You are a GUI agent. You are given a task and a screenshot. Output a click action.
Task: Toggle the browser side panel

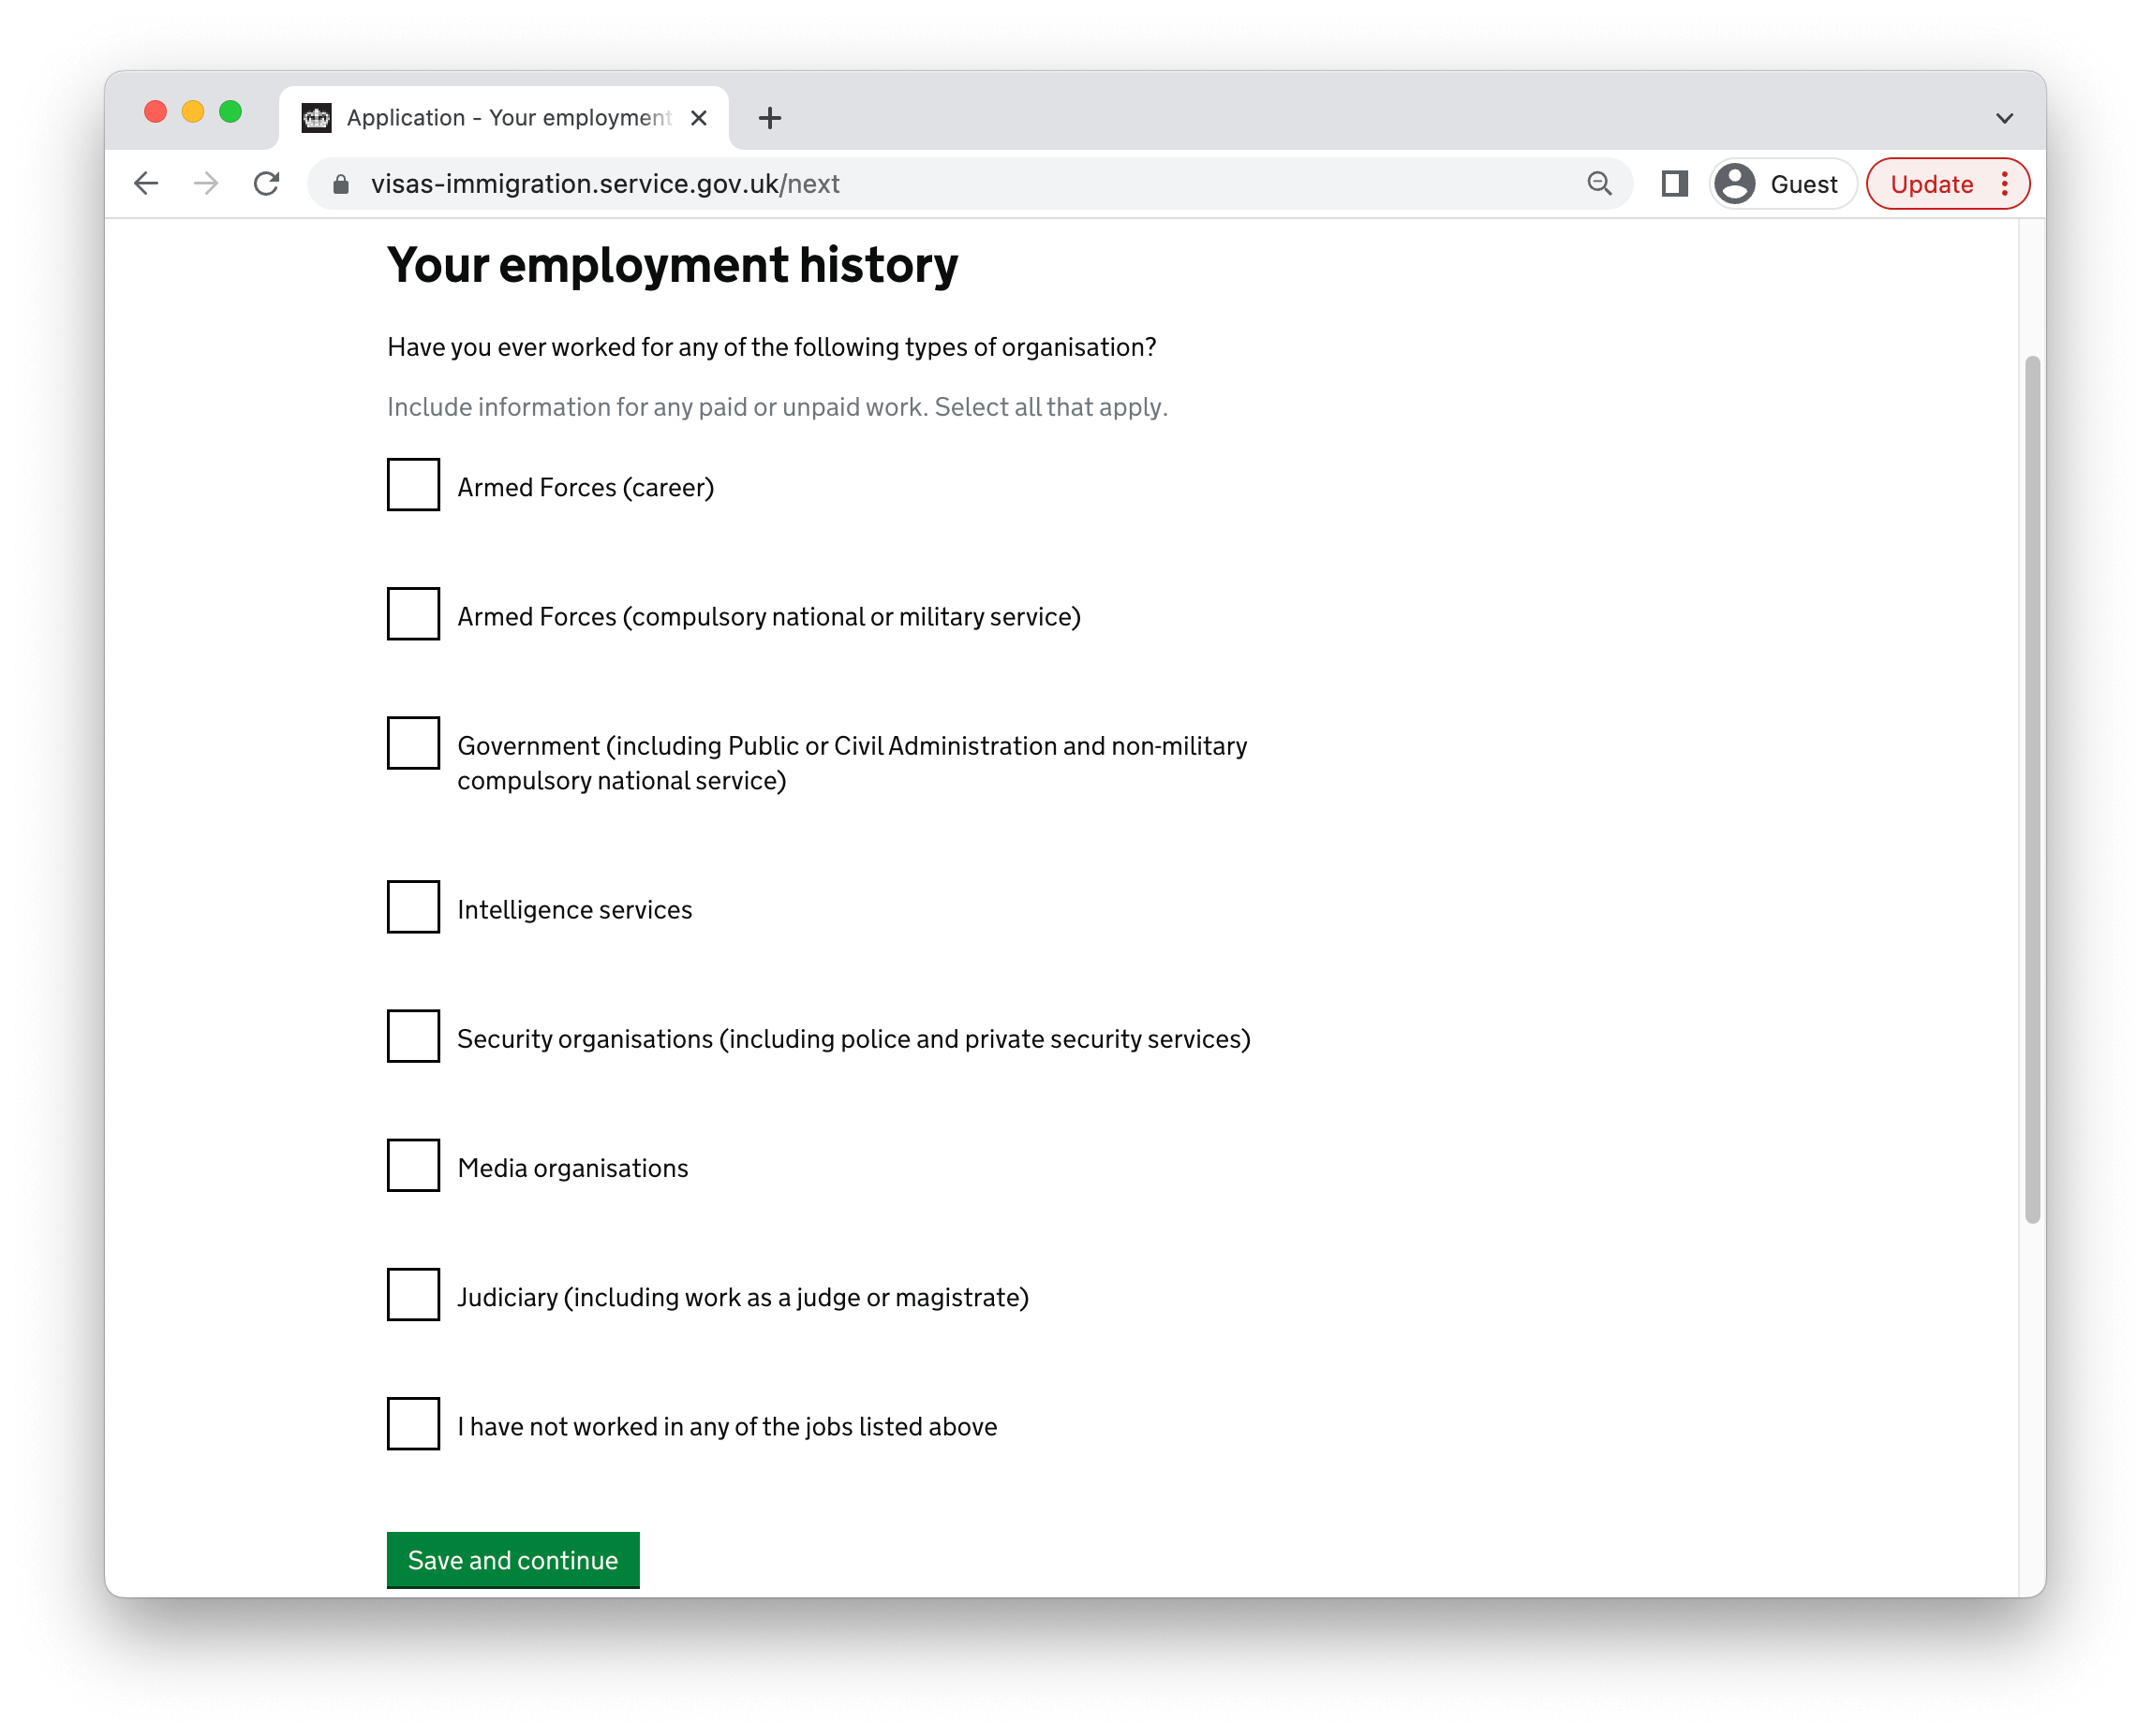coord(1674,184)
